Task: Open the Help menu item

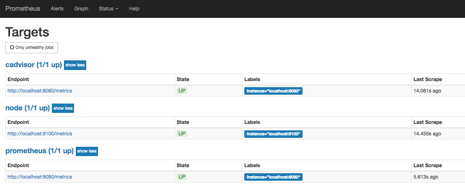Action: 134,9
